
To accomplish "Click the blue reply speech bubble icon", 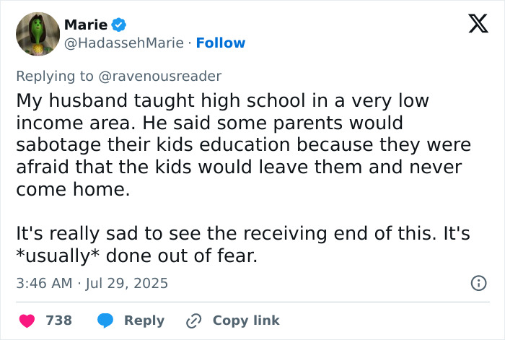I will click(105, 321).
